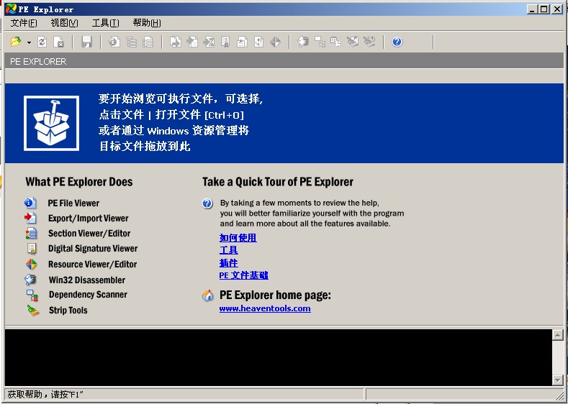Open the 如何使用 help link
The image size is (568, 404).
coord(238,238)
